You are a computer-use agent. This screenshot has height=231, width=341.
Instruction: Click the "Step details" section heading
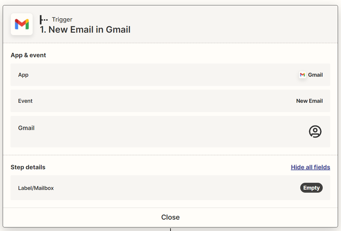click(x=28, y=167)
